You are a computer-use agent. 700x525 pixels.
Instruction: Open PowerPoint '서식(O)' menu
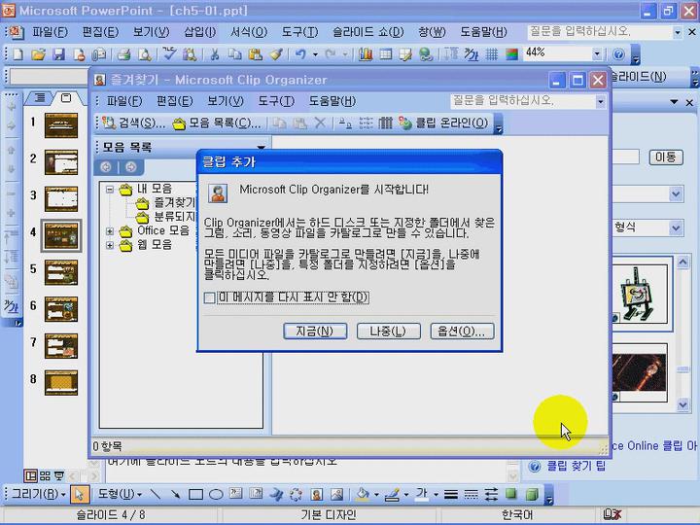(x=249, y=32)
